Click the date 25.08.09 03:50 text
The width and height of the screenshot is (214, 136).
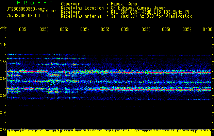(23, 16)
